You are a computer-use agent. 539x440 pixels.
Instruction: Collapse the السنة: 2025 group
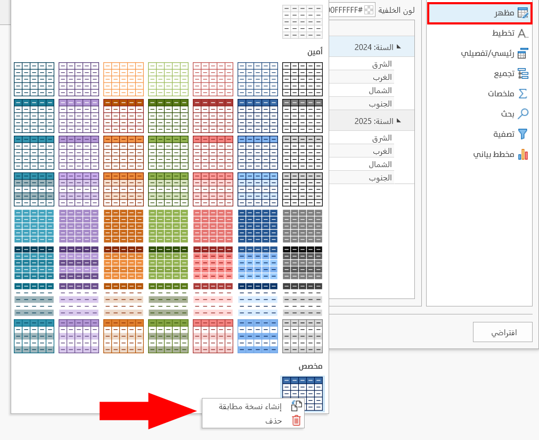click(398, 121)
